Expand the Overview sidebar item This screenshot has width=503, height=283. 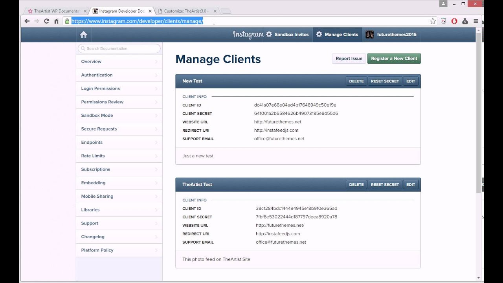click(x=119, y=62)
